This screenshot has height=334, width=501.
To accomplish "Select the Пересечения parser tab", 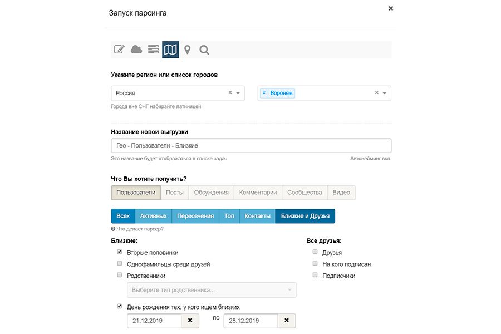I will coord(195,216).
